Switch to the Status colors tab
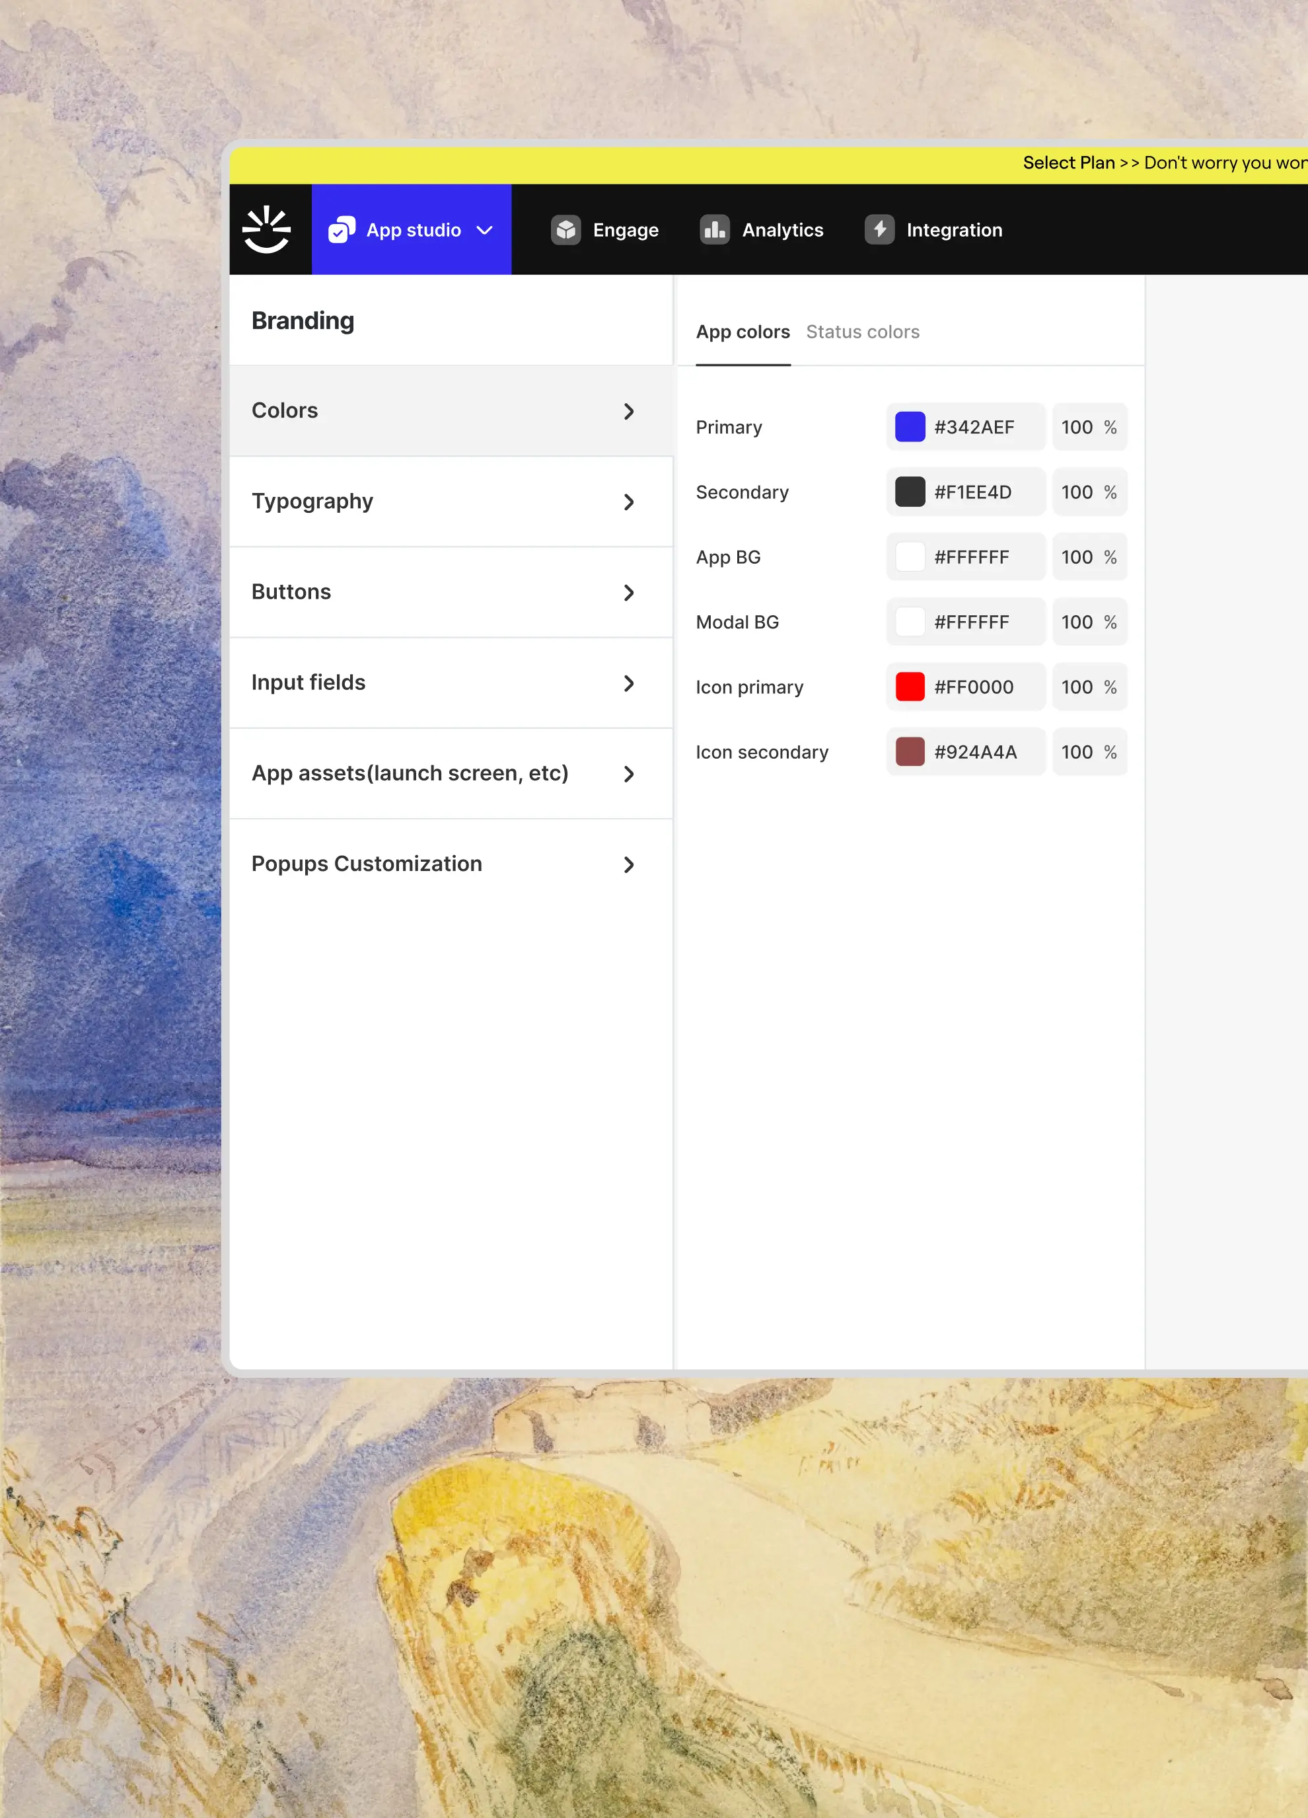Image resolution: width=1308 pixels, height=1818 pixels. coord(862,332)
